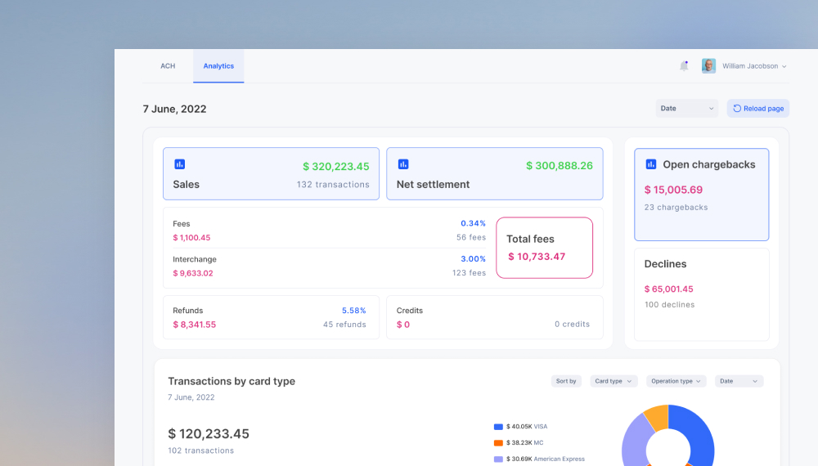818x466 pixels.
Task: Click the 123 fees count
Action: pyautogui.click(x=469, y=272)
